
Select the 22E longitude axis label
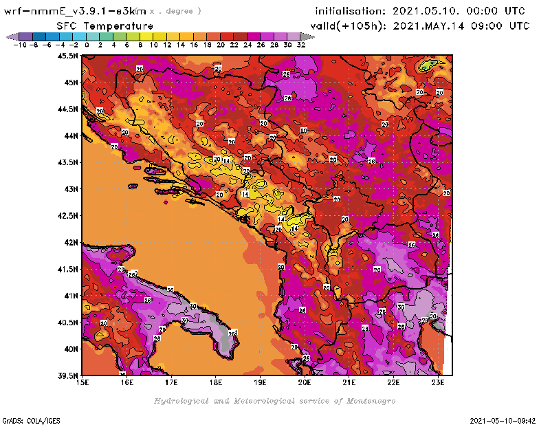(393, 382)
